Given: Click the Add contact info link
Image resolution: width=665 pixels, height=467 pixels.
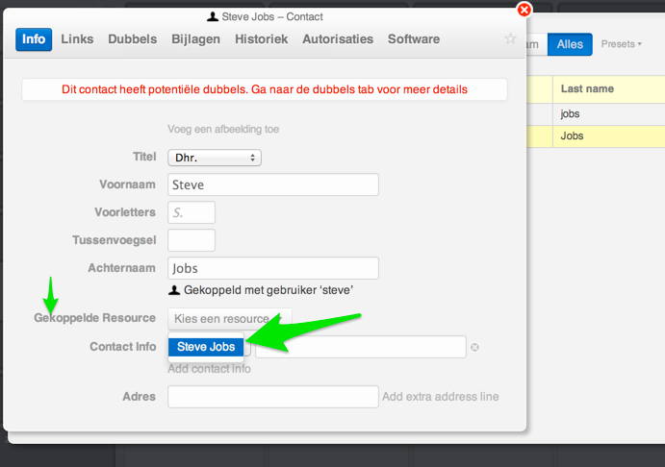Looking at the screenshot, I should tap(209, 369).
